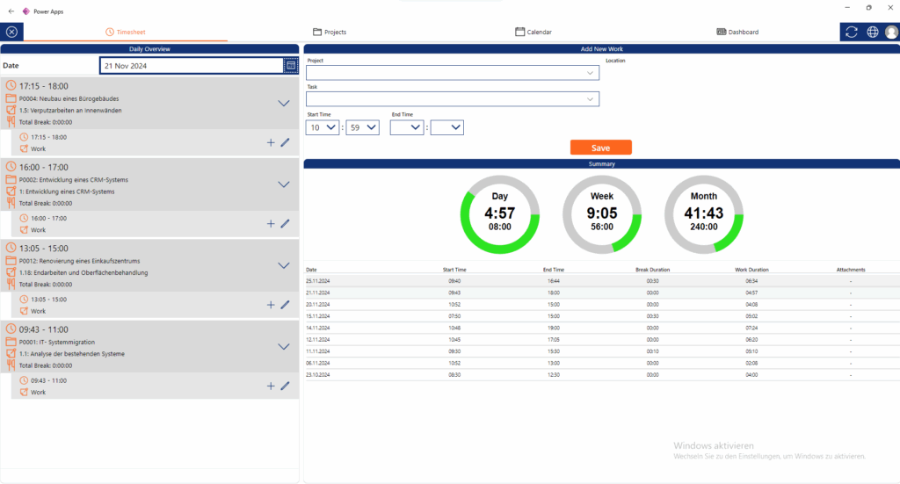This screenshot has height=484, width=900.
Task: Open the user profile avatar
Action: point(891,32)
